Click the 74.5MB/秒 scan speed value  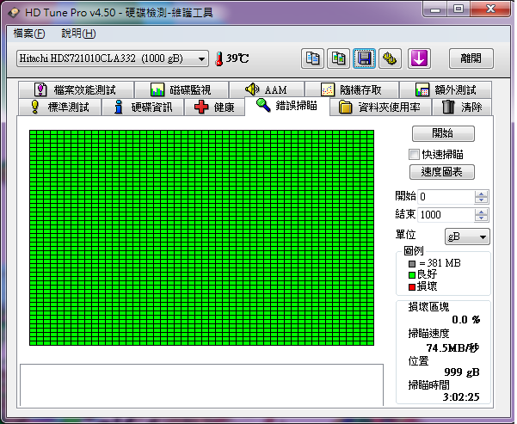(x=452, y=347)
